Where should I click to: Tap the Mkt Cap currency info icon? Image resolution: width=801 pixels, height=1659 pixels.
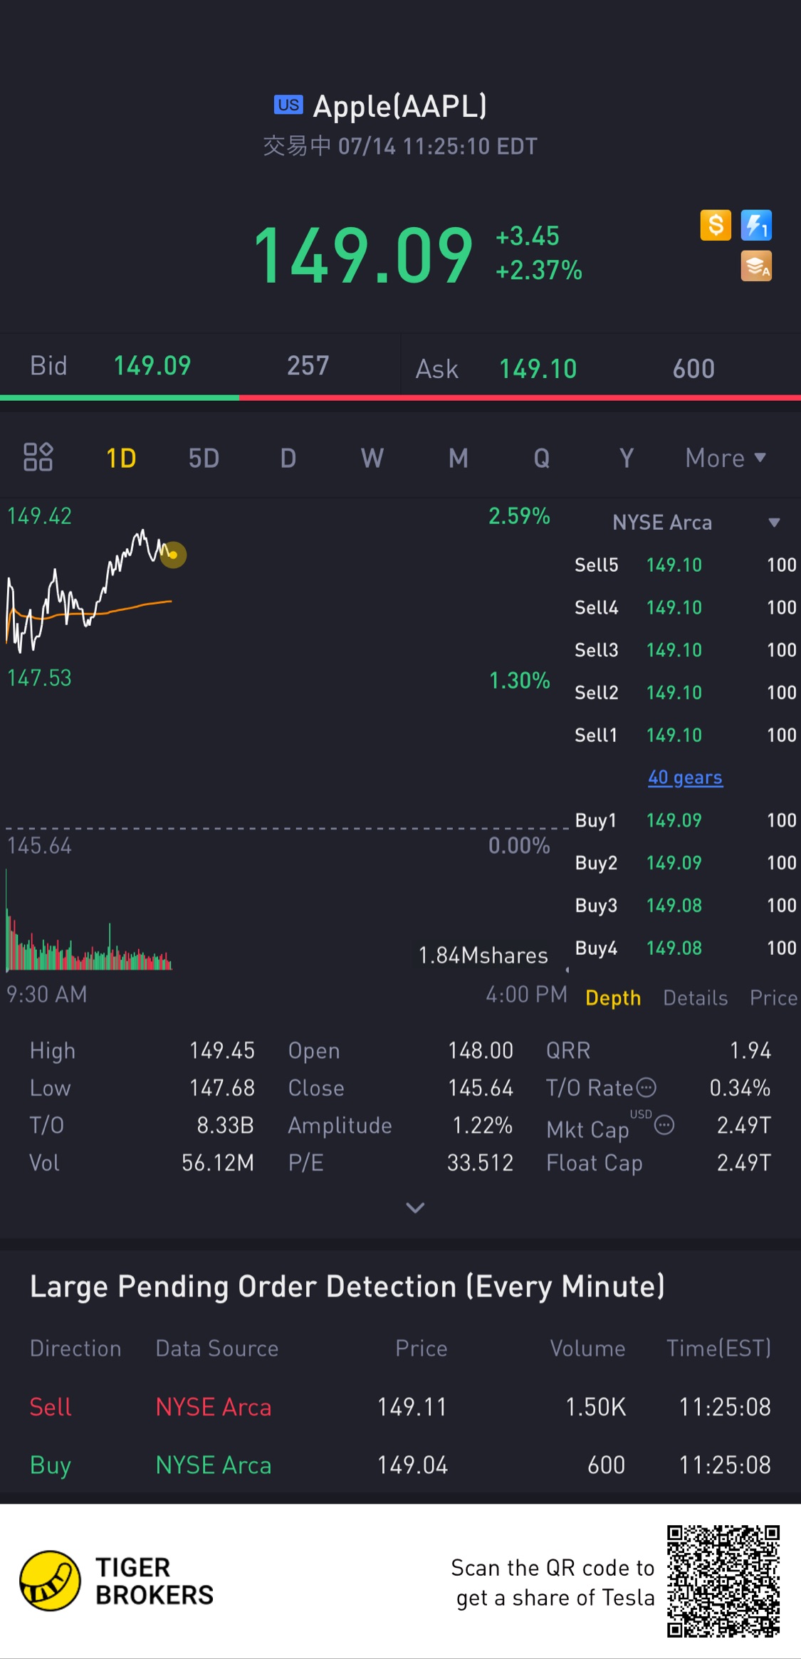tap(664, 1125)
